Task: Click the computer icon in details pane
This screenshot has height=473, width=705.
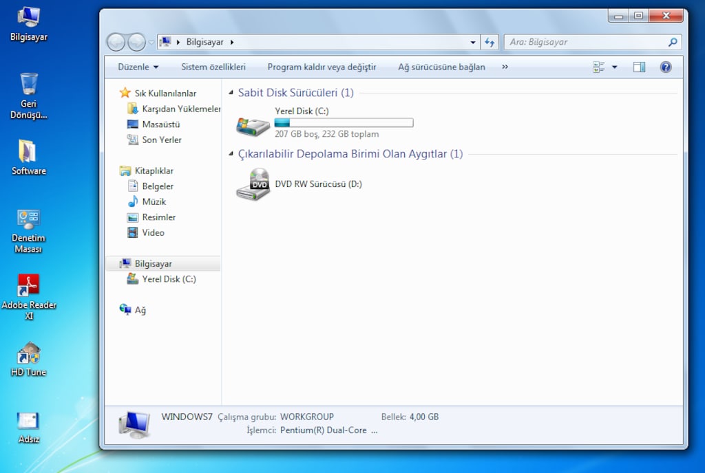Action: point(134,424)
